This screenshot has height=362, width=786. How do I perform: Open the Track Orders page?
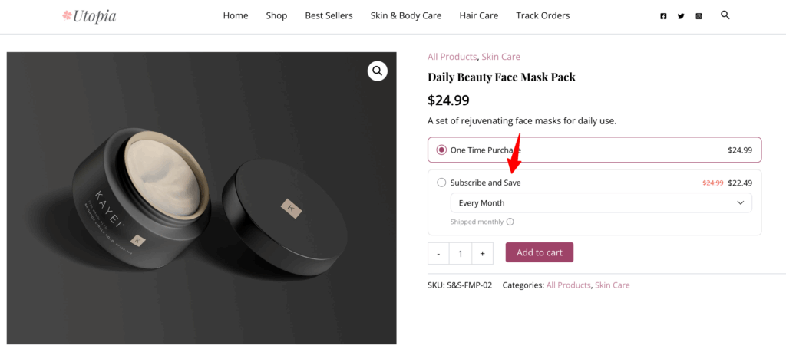coord(543,15)
